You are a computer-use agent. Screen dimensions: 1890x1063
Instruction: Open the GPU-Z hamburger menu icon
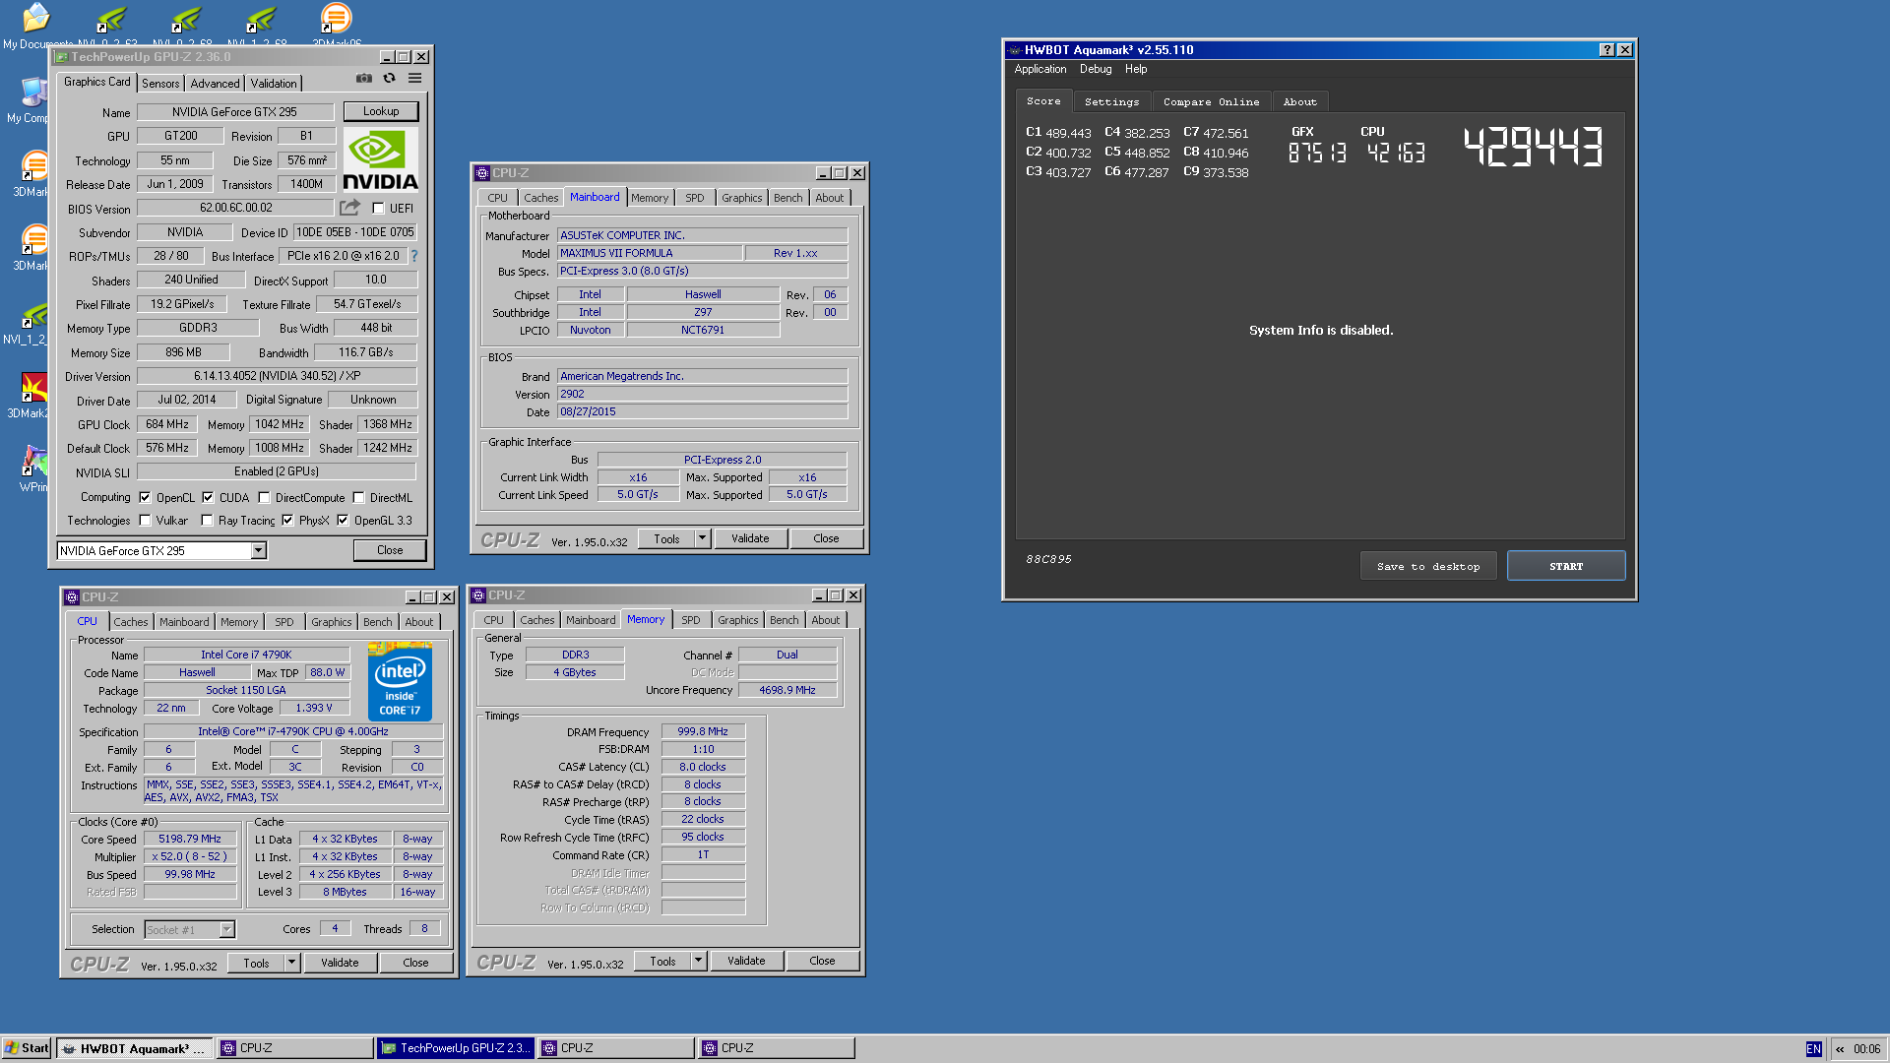click(415, 79)
